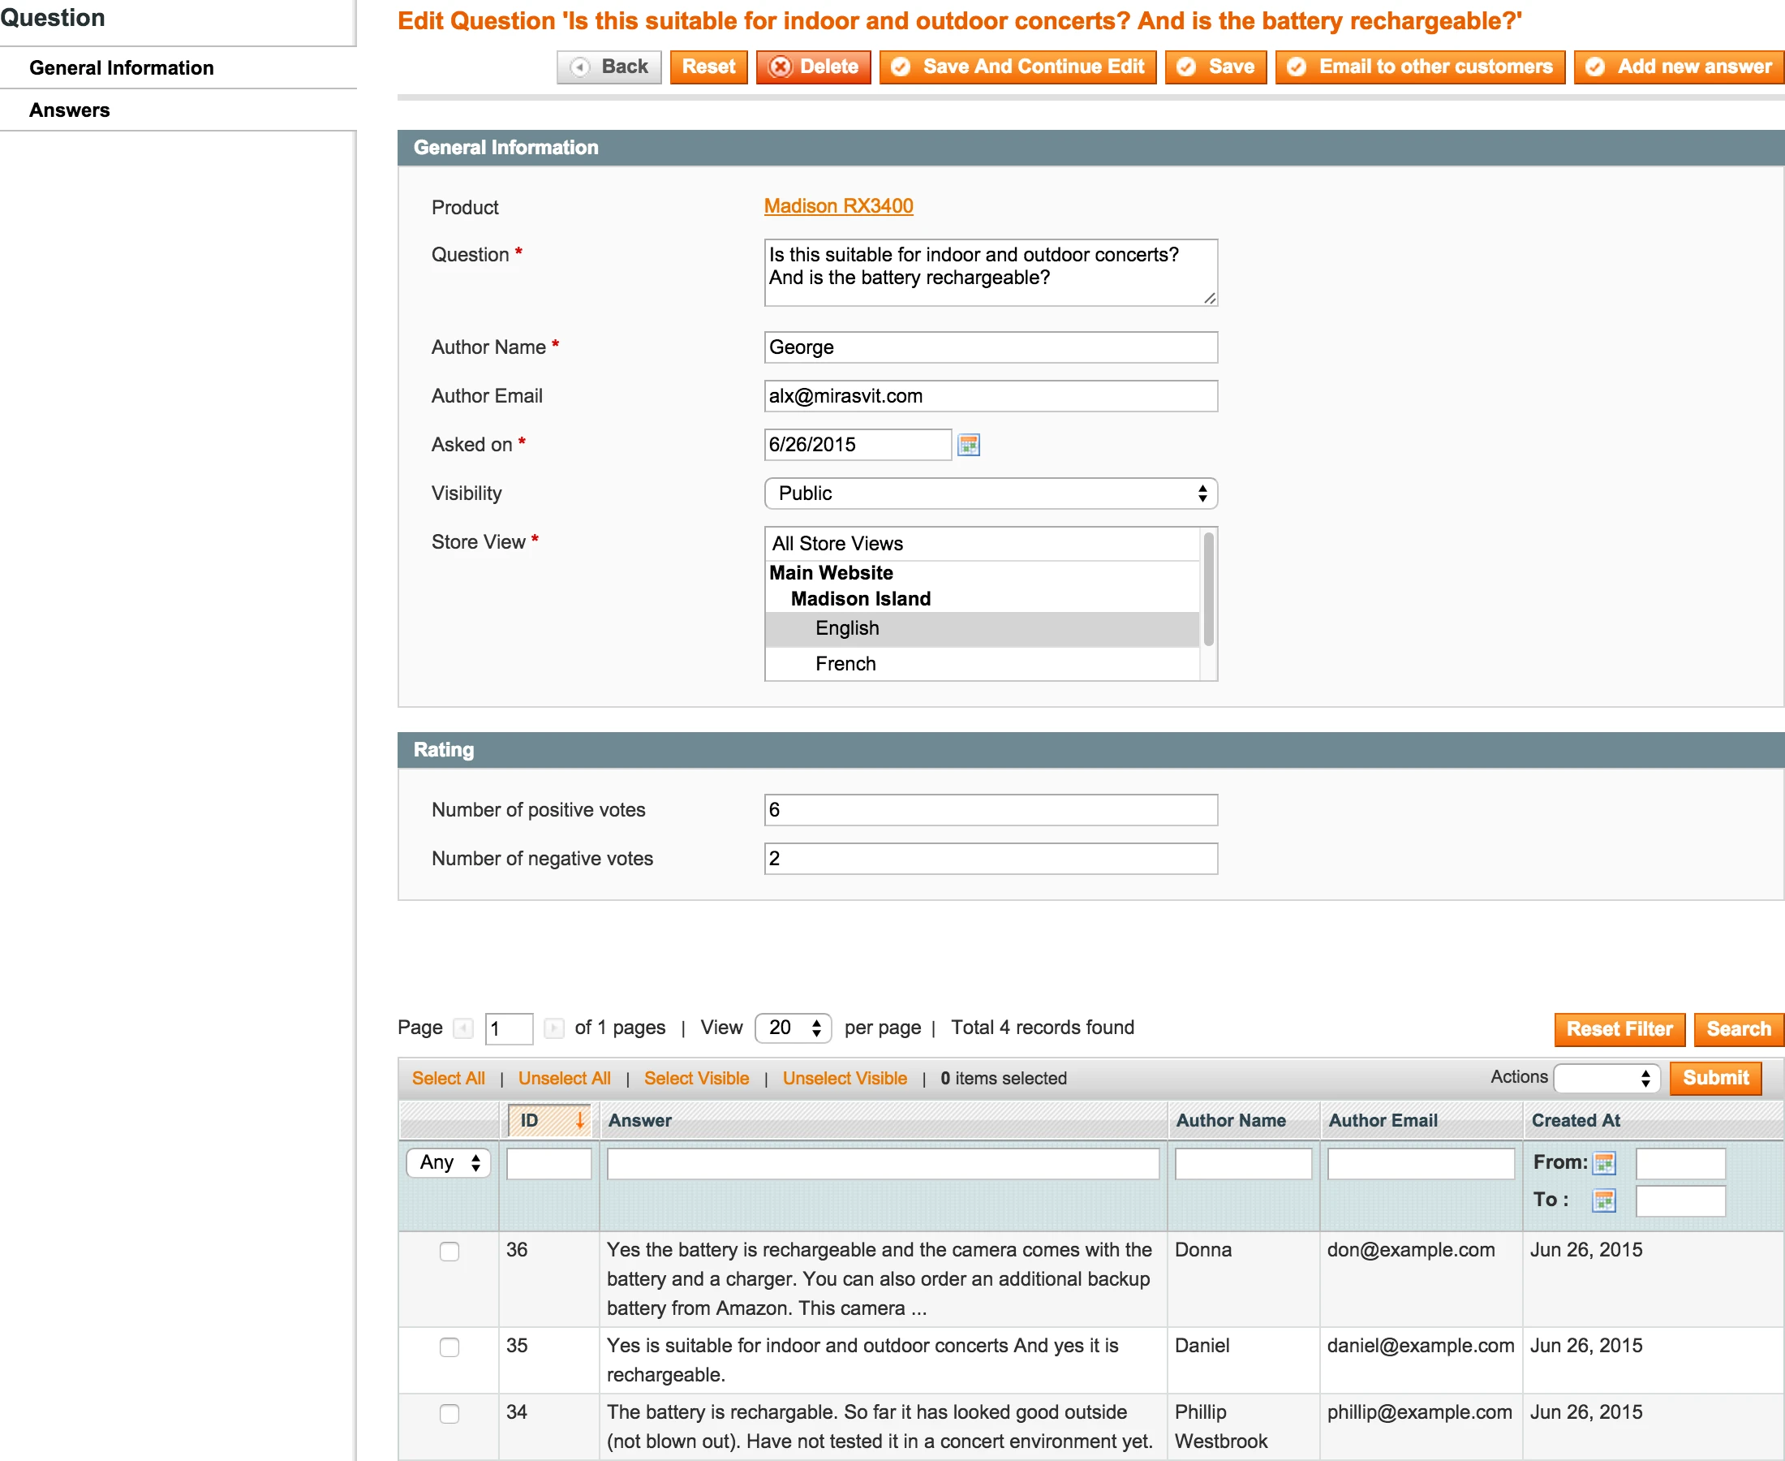Click the previous page arrow in the pager

(463, 1028)
